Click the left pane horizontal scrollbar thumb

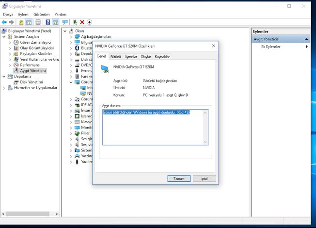28,214
